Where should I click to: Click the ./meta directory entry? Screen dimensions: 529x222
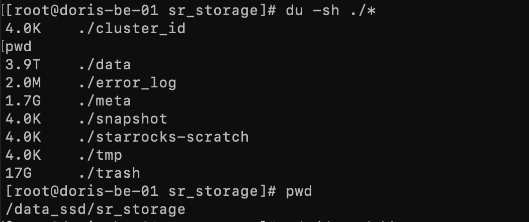tap(105, 101)
